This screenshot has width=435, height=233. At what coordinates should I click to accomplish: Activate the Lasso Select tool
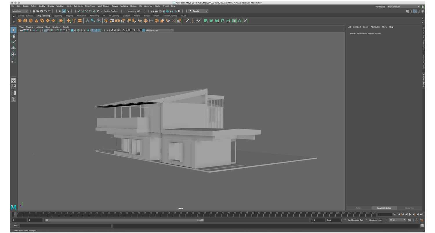pos(13,36)
